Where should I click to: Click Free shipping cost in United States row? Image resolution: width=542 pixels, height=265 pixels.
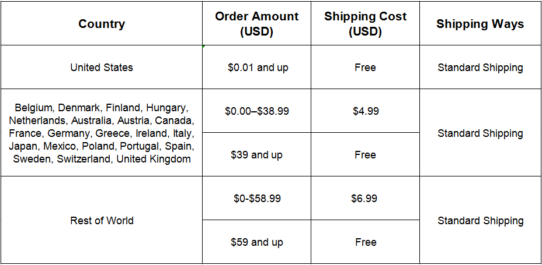tap(365, 68)
